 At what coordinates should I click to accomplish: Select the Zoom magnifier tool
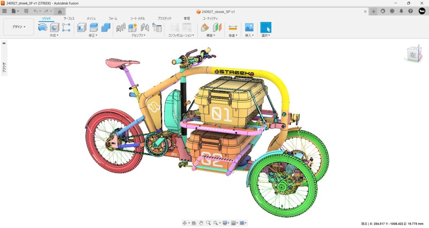click(x=208, y=223)
